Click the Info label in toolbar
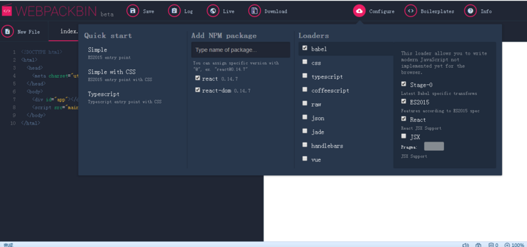Screen dimensions: 527x247 tap(486, 11)
